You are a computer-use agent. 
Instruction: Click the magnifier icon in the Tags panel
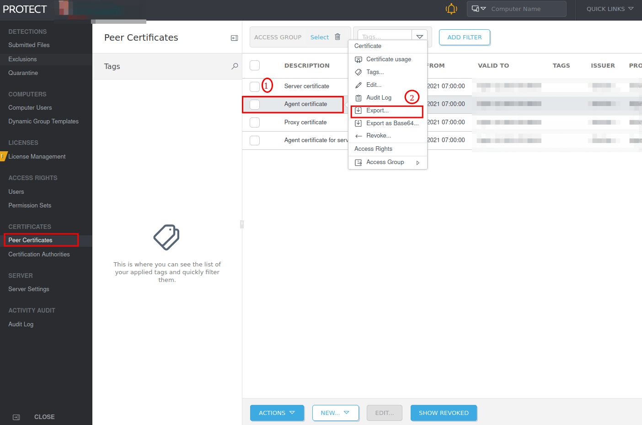click(235, 66)
